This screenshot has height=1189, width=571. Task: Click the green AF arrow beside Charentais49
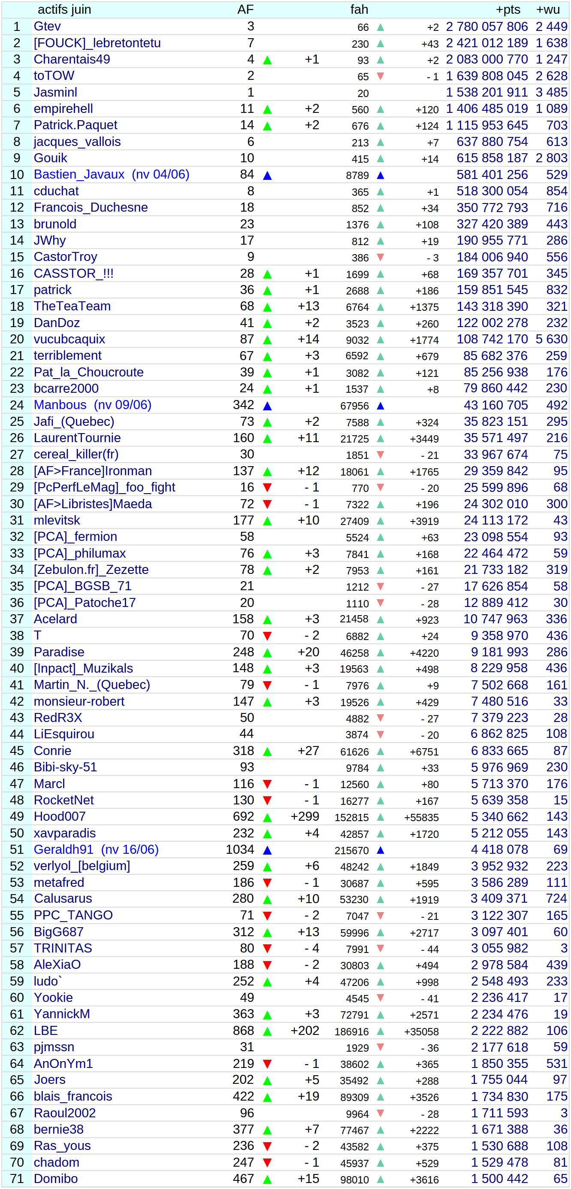pos(267,60)
